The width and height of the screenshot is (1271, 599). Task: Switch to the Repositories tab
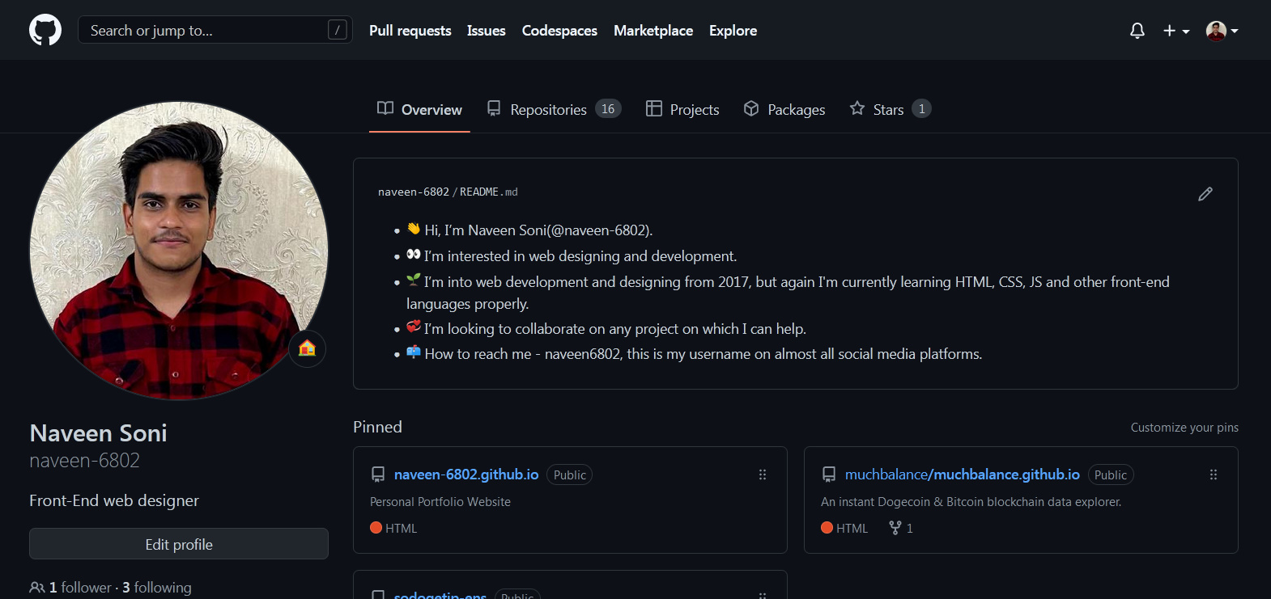pos(554,109)
